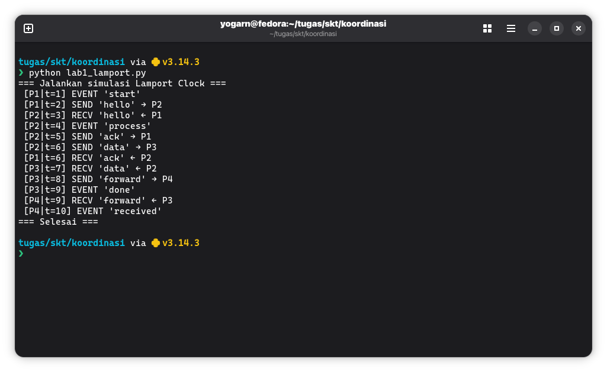Click the line EVENT 'process'

pos(88,126)
